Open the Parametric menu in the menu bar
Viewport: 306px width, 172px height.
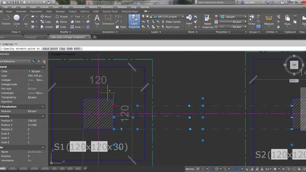(x=107, y=7)
